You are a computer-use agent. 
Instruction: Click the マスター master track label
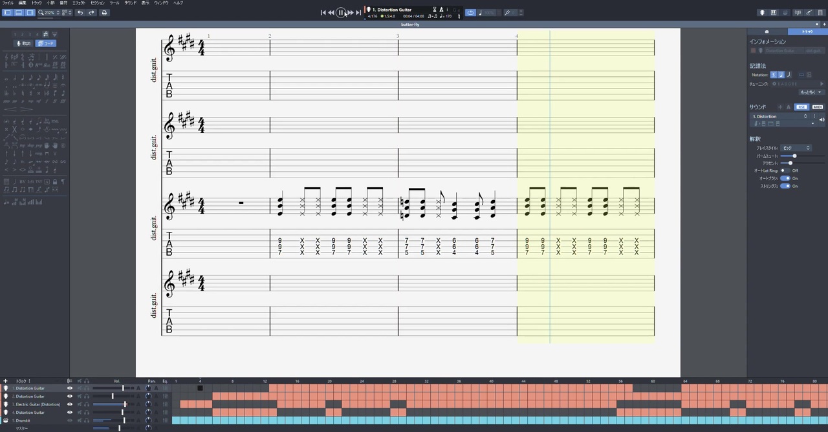(x=21, y=428)
